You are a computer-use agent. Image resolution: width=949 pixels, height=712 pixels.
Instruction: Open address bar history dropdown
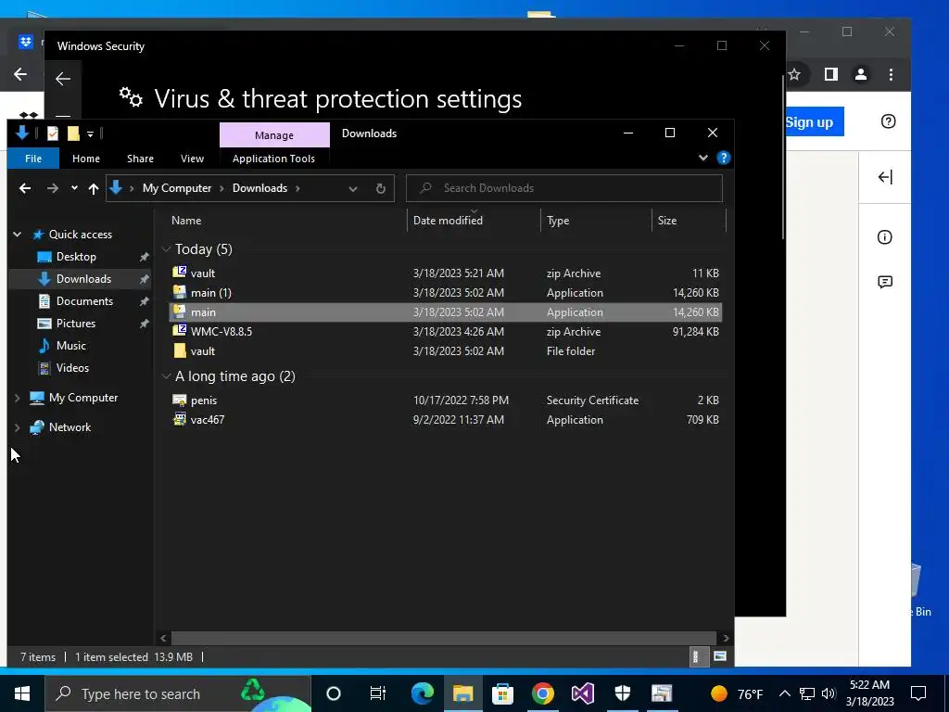(353, 188)
